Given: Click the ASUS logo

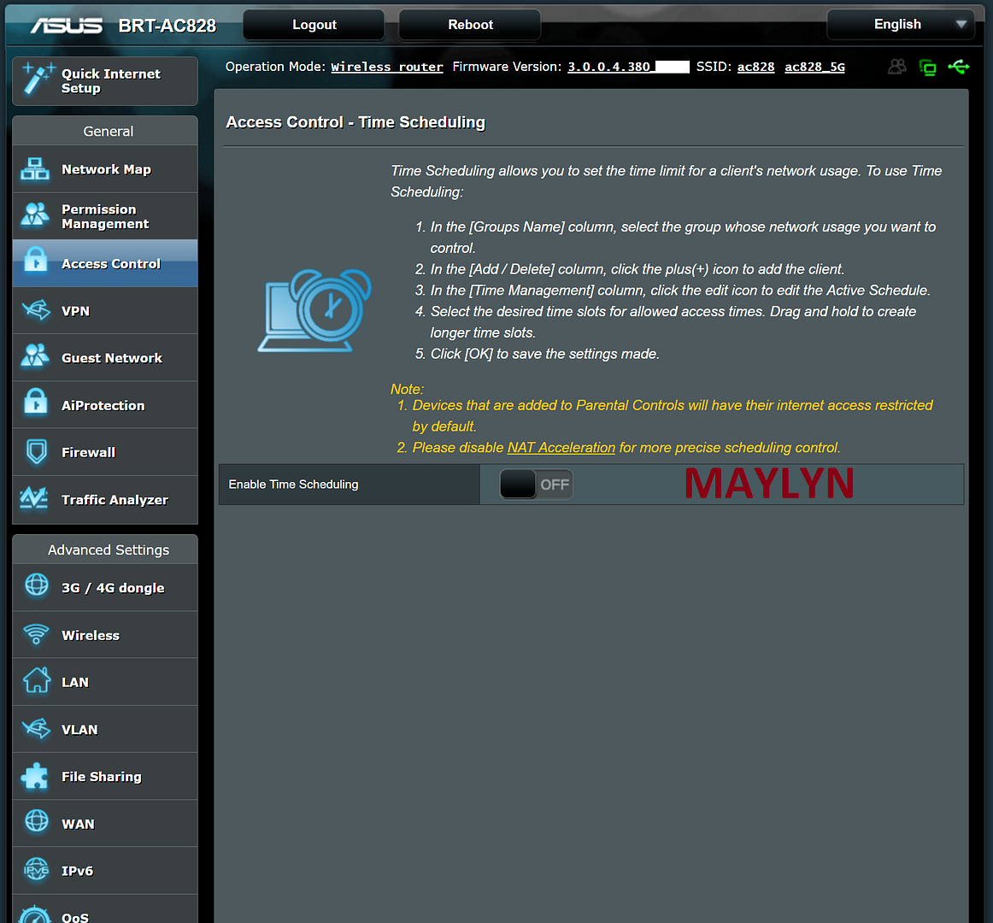Looking at the screenshot, I should click(x=67, y=26).
